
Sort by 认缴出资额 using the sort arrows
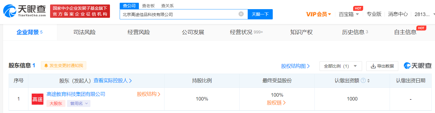368,81
